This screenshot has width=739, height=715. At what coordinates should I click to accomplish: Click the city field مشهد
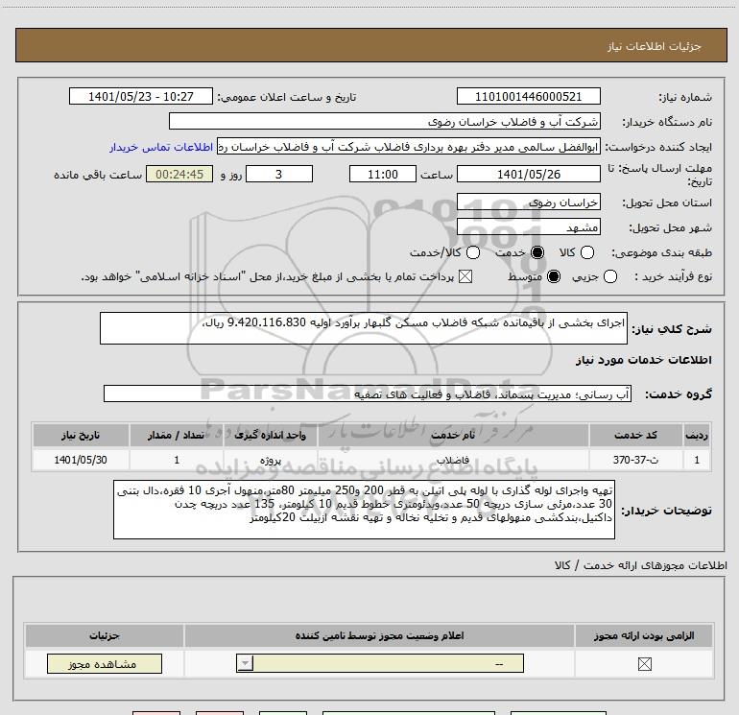(x=528, y=227)
